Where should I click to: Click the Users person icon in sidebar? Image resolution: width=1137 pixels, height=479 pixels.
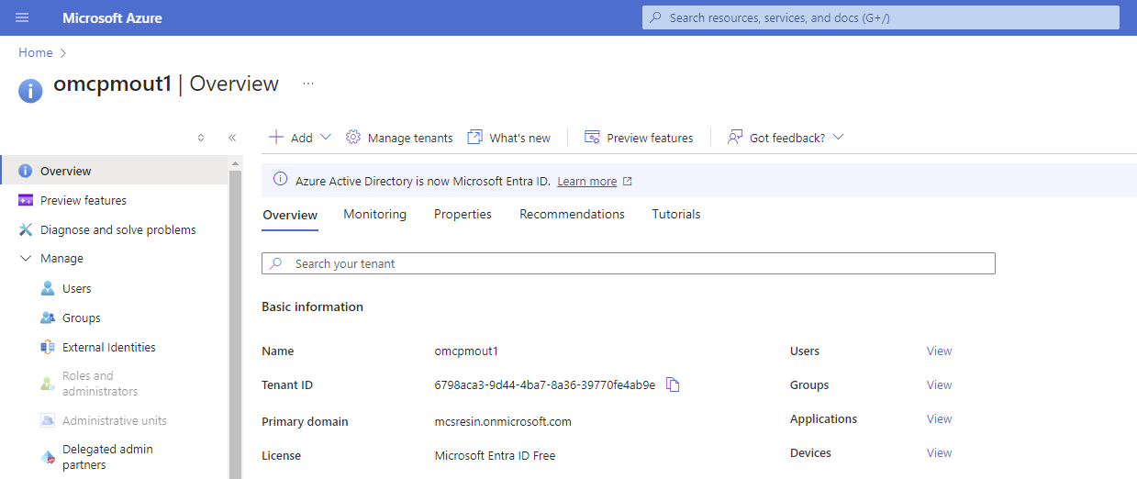(48, 288)
